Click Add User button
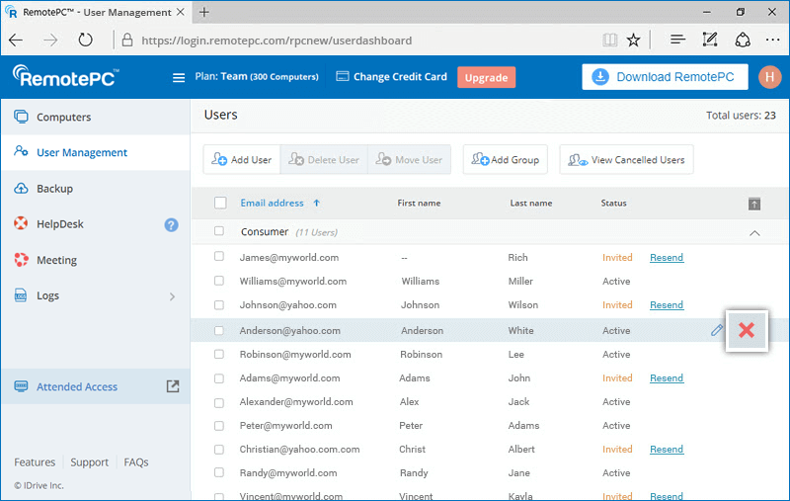This screenshot has width=790, height=501. (x=242, y=159)
